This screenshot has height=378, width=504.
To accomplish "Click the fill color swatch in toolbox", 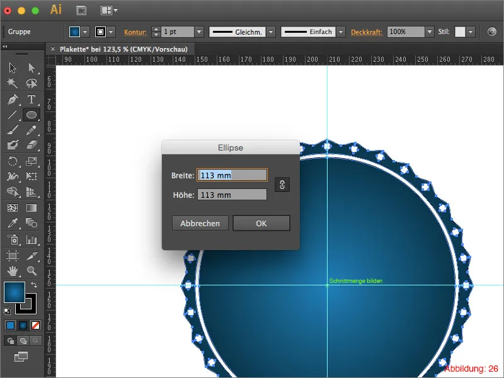I will pyautogui.click(x=14, y=292).
